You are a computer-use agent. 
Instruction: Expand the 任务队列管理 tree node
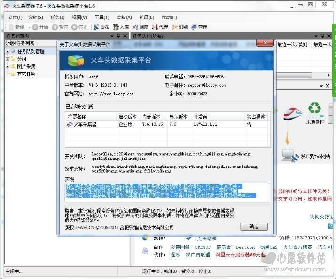[8, 51]
